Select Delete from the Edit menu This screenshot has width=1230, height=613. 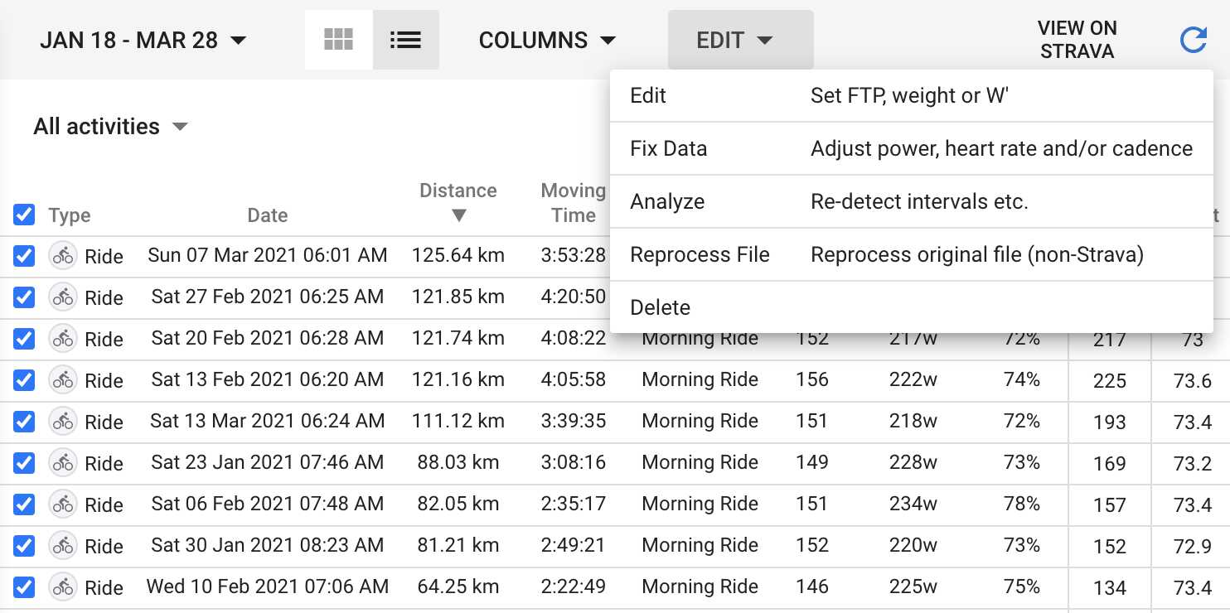click(x=661, y=307)
